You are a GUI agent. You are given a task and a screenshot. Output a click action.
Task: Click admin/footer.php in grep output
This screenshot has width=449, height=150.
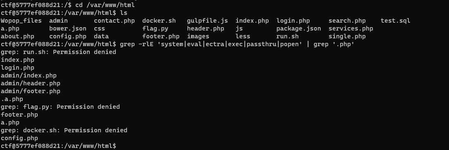(31, 91)
